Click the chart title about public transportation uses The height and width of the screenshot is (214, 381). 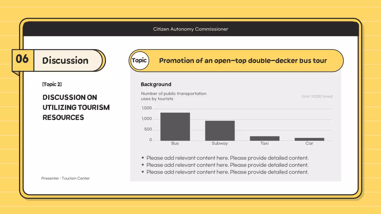pyautogui.click(x=174, y=96)
